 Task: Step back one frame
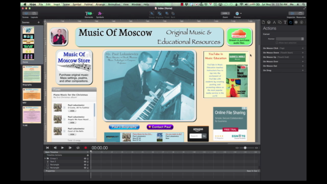pos(55,148)
